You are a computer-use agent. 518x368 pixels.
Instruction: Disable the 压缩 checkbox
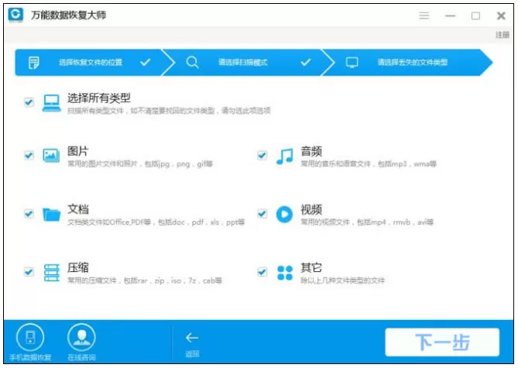tap(29, 272)
